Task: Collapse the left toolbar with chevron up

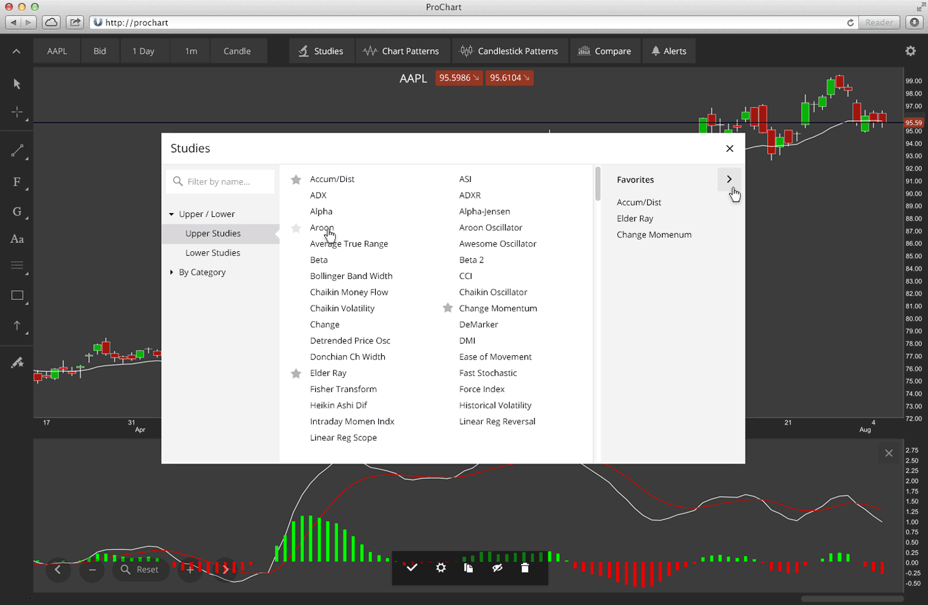Action: (16, 51)
